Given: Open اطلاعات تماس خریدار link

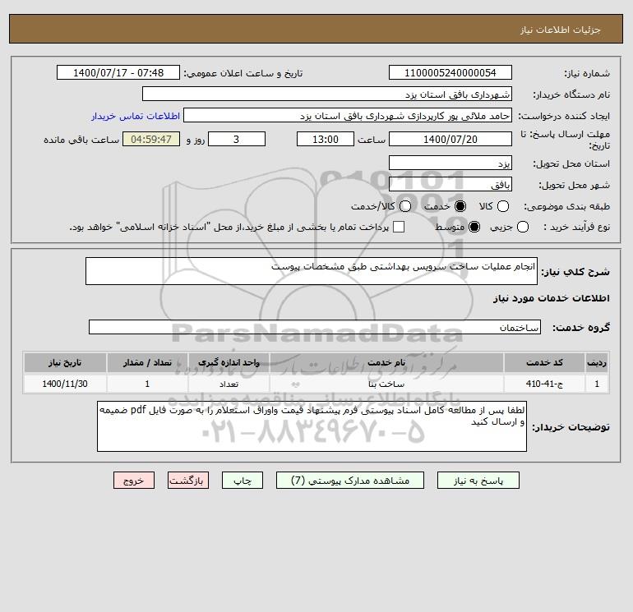Looking at the screenshot, I should point(136,116).
